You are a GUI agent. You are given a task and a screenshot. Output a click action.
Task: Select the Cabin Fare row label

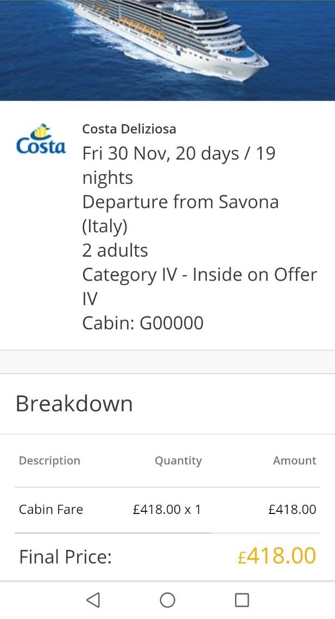click(51, 510)
